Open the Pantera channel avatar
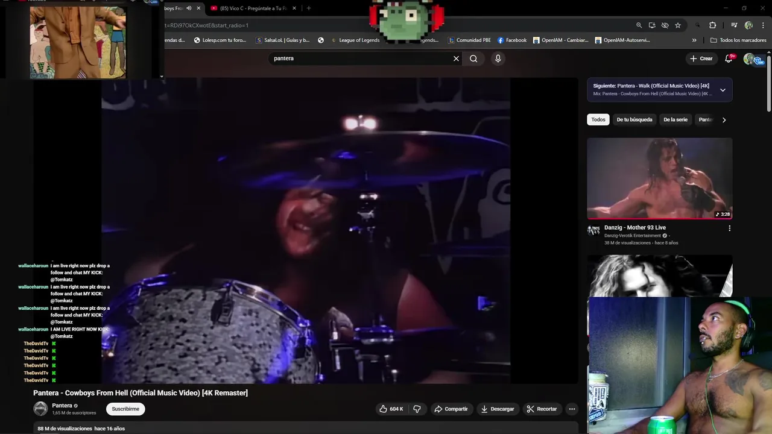The image size is (772, 434). coord(40,409)
